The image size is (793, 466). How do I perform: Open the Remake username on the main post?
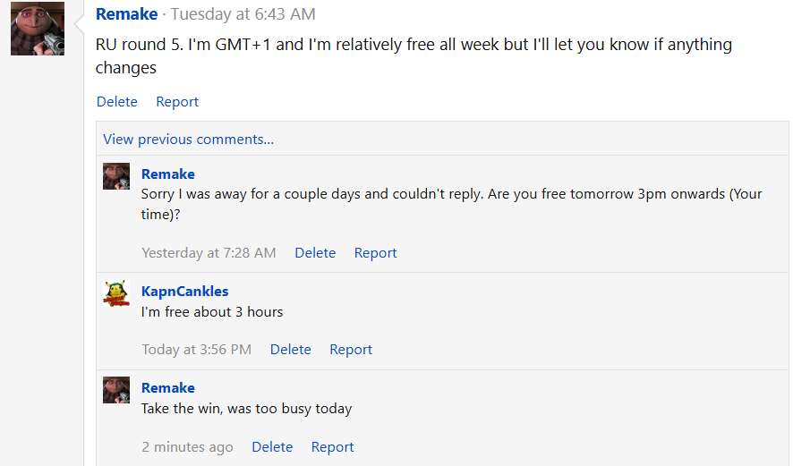[x=126, y=14]
